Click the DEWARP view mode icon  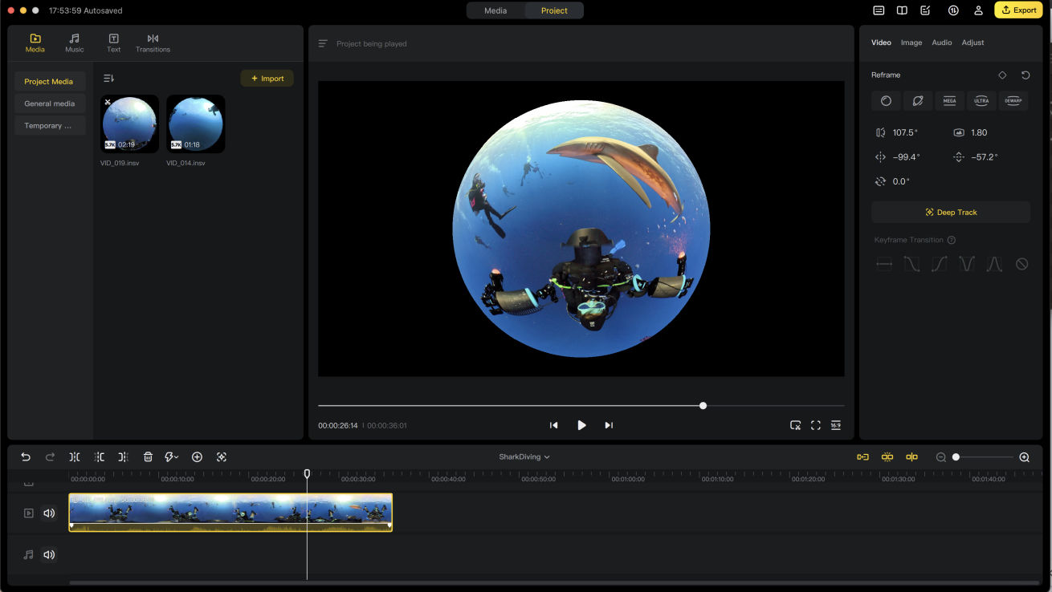(1013, 101)
